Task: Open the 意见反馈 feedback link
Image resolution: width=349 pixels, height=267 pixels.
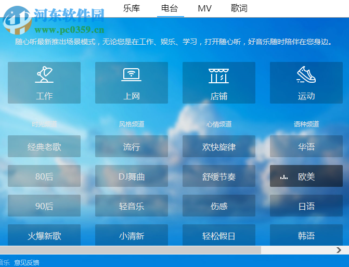Action: click(x=27, y=262)
